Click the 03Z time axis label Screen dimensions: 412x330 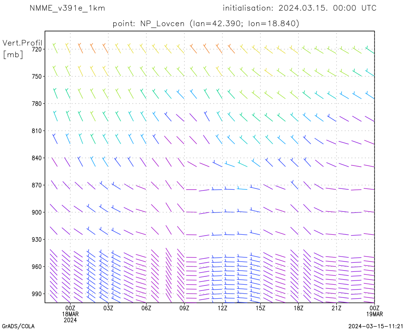pyautogui.click(x=108, y=308)
